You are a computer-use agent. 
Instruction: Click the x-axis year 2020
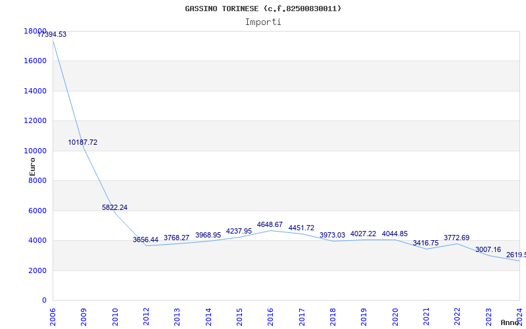click(x=395, y=317)
